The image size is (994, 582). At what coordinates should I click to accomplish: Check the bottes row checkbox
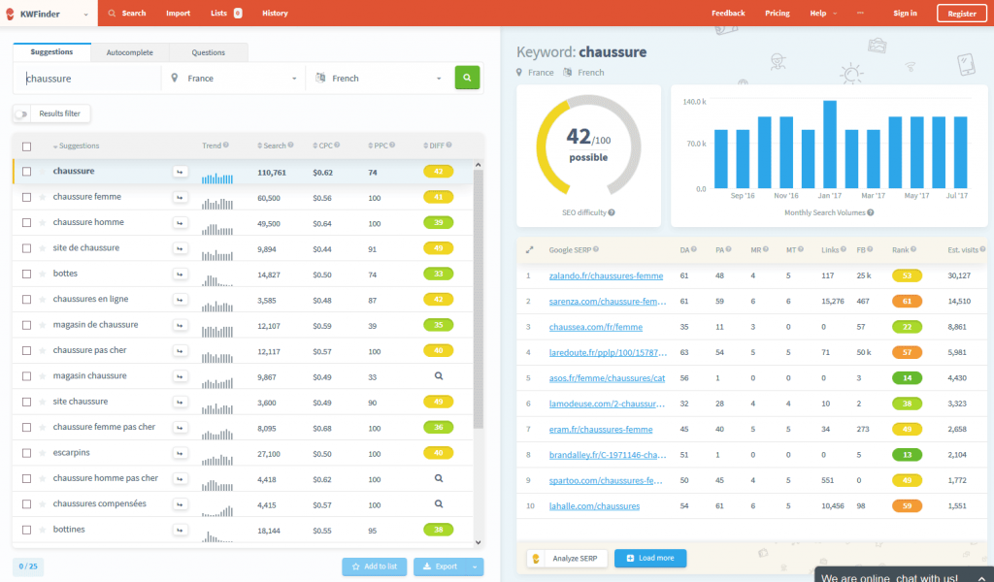click(26, 275)
